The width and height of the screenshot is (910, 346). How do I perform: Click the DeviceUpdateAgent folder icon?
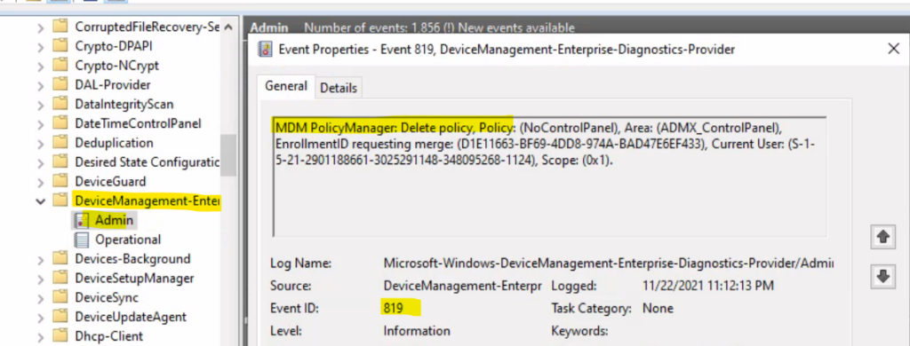[60, 317]
